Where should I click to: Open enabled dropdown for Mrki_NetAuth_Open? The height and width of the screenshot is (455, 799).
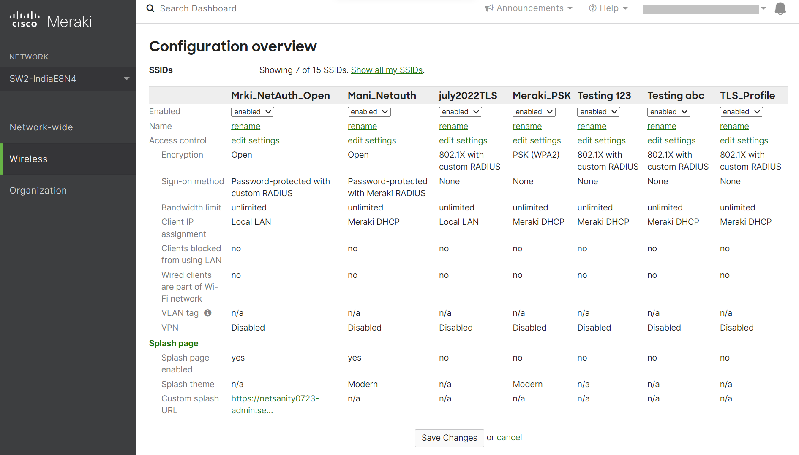253,112
